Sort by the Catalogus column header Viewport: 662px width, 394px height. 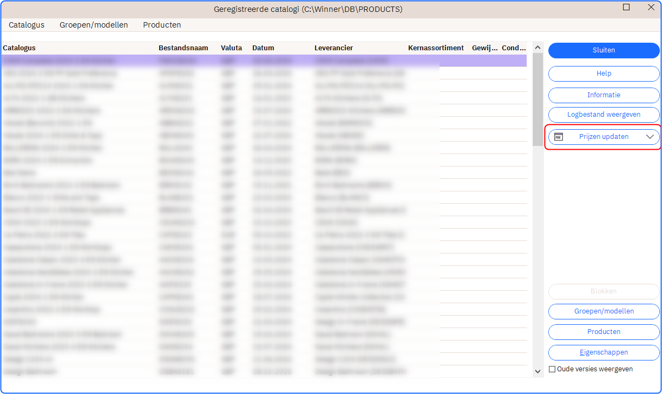tap(19, 48)
